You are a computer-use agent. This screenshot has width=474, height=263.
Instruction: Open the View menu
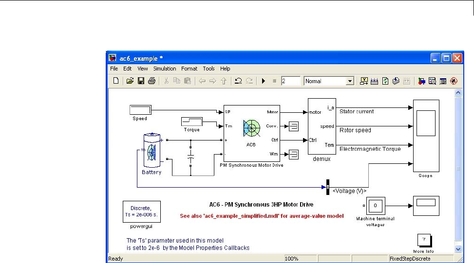(x=143, y=69)
